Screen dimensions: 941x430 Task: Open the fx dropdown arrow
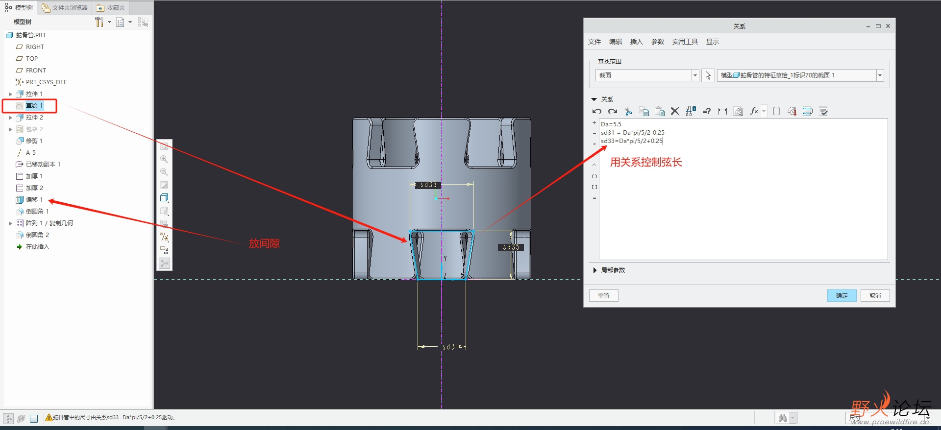[764, 112]
